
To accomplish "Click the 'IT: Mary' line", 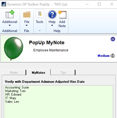I will coord(11,98).
